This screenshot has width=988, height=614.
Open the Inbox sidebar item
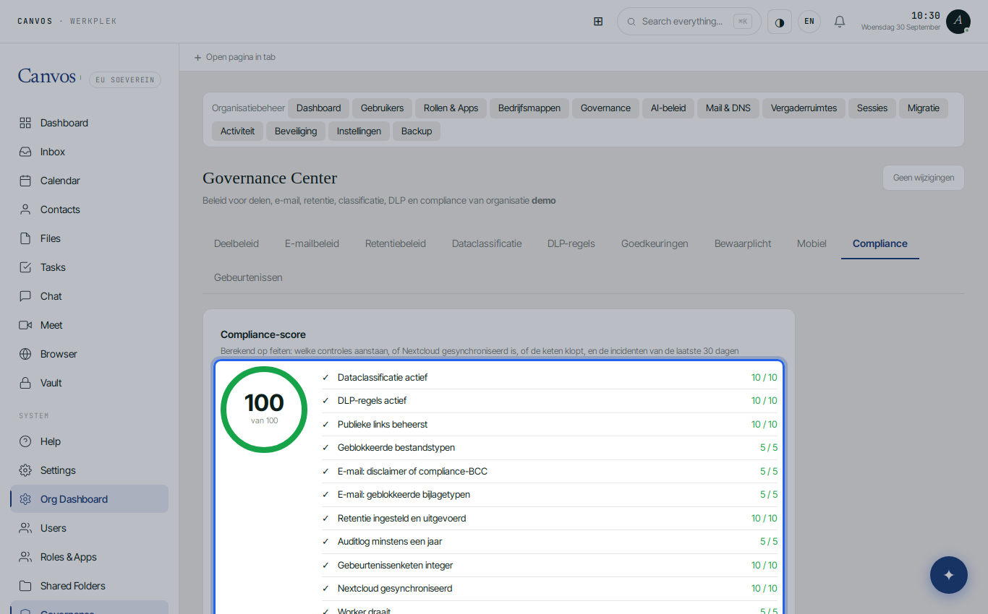click(x=90, y=152)
